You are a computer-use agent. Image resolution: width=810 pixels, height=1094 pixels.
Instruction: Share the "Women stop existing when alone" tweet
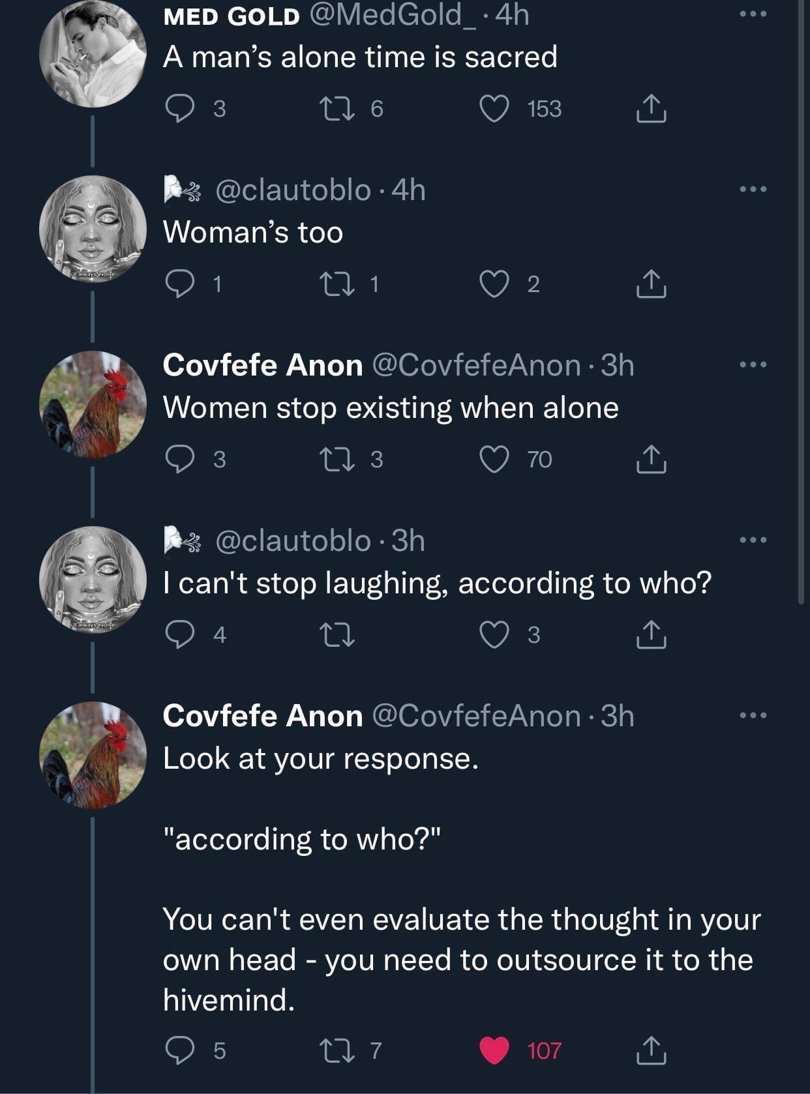coord(651,460)
